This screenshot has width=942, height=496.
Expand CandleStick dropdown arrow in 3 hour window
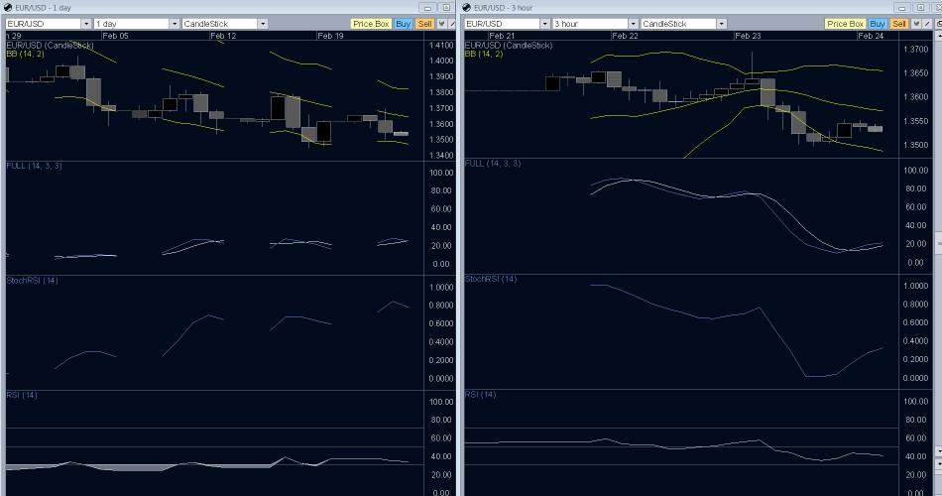[722, 24]
